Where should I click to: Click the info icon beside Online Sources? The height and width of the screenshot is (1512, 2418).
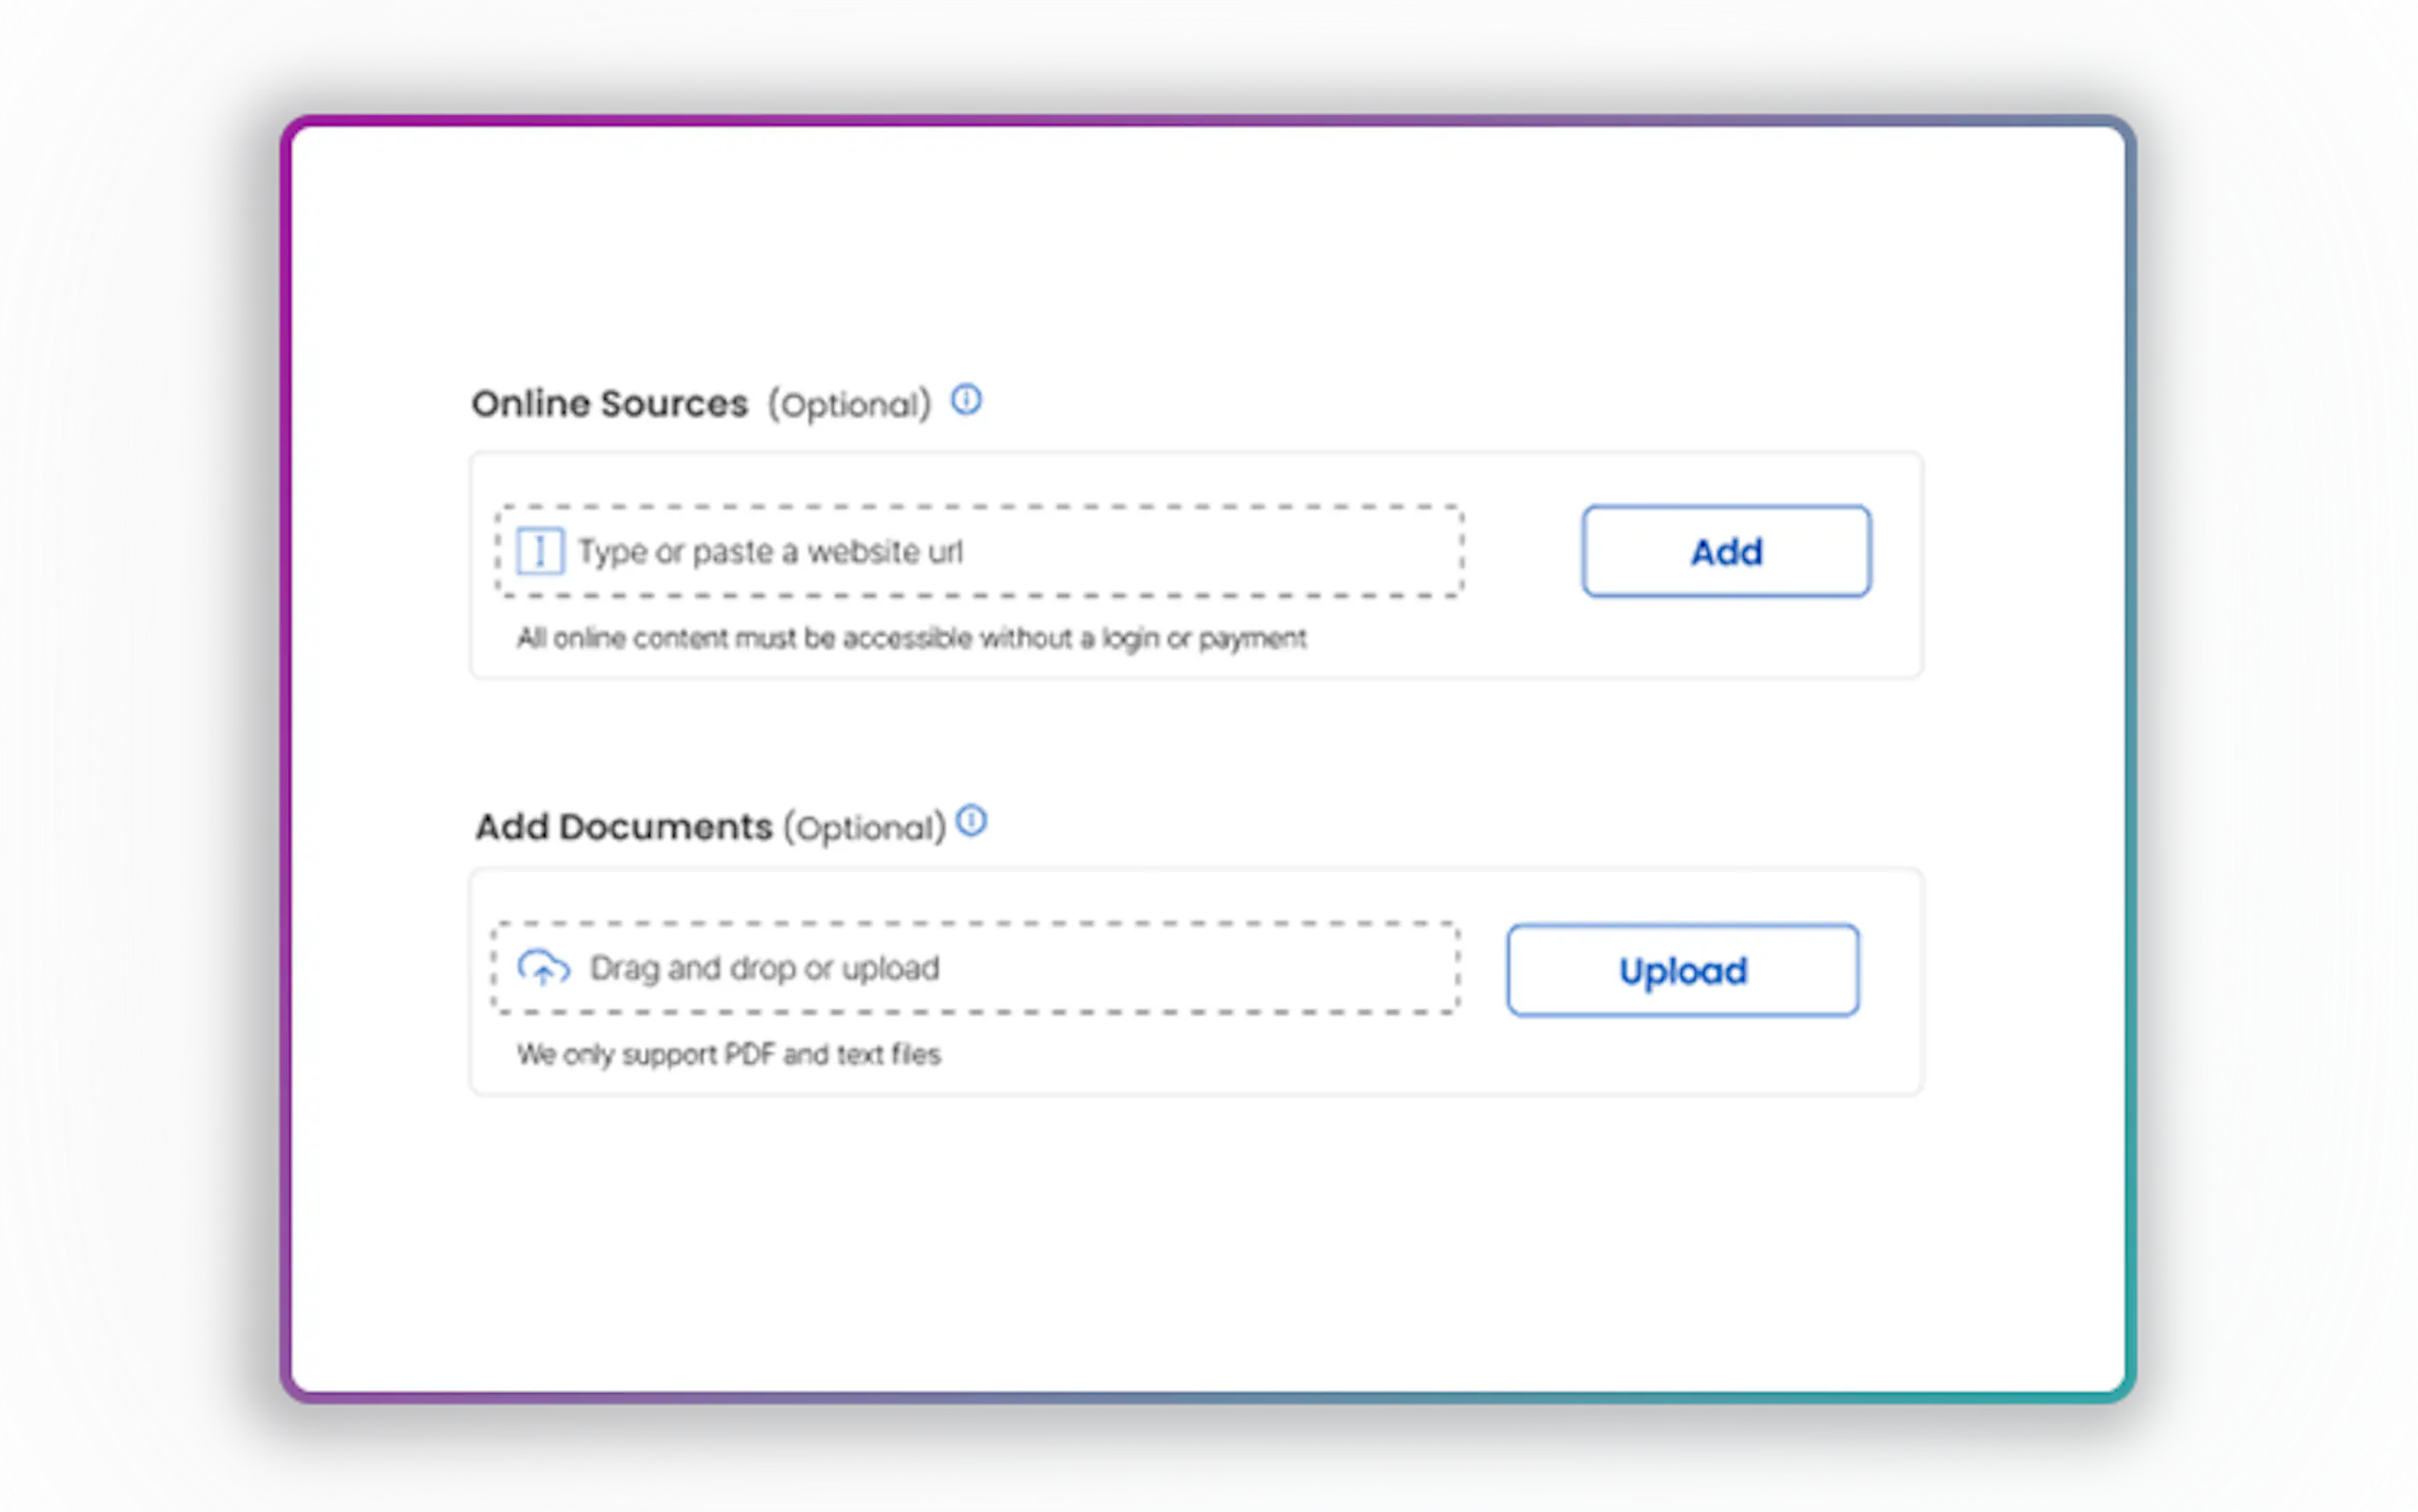tap(965, 400)
